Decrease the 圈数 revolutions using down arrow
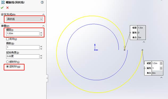The height and width of the screenshot is (99, 168). click(41, 49)
